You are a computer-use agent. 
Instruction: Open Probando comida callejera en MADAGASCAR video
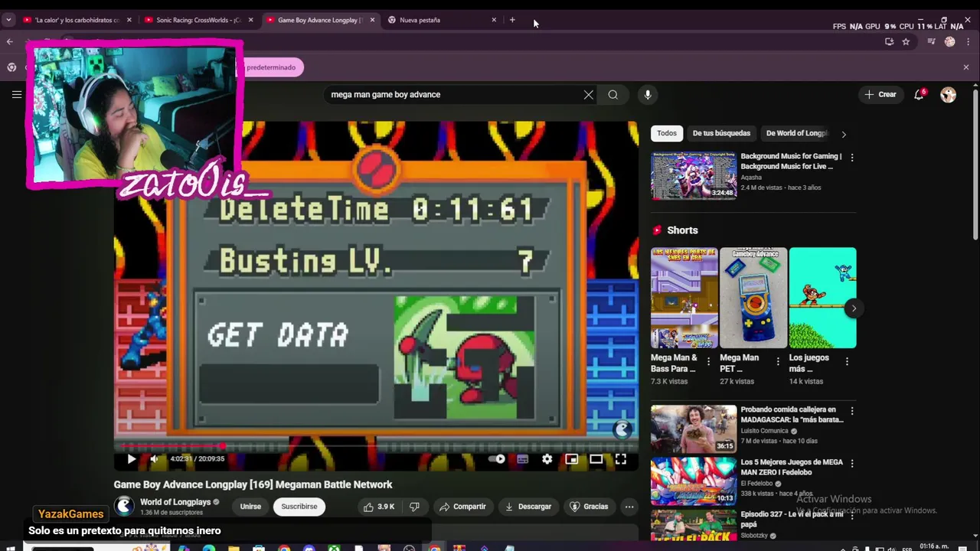point(694,429)
